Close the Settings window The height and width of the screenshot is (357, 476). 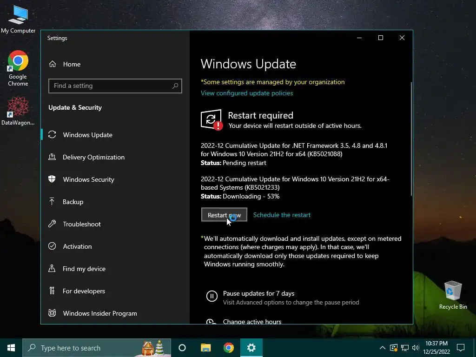click(x=402, y=38)
